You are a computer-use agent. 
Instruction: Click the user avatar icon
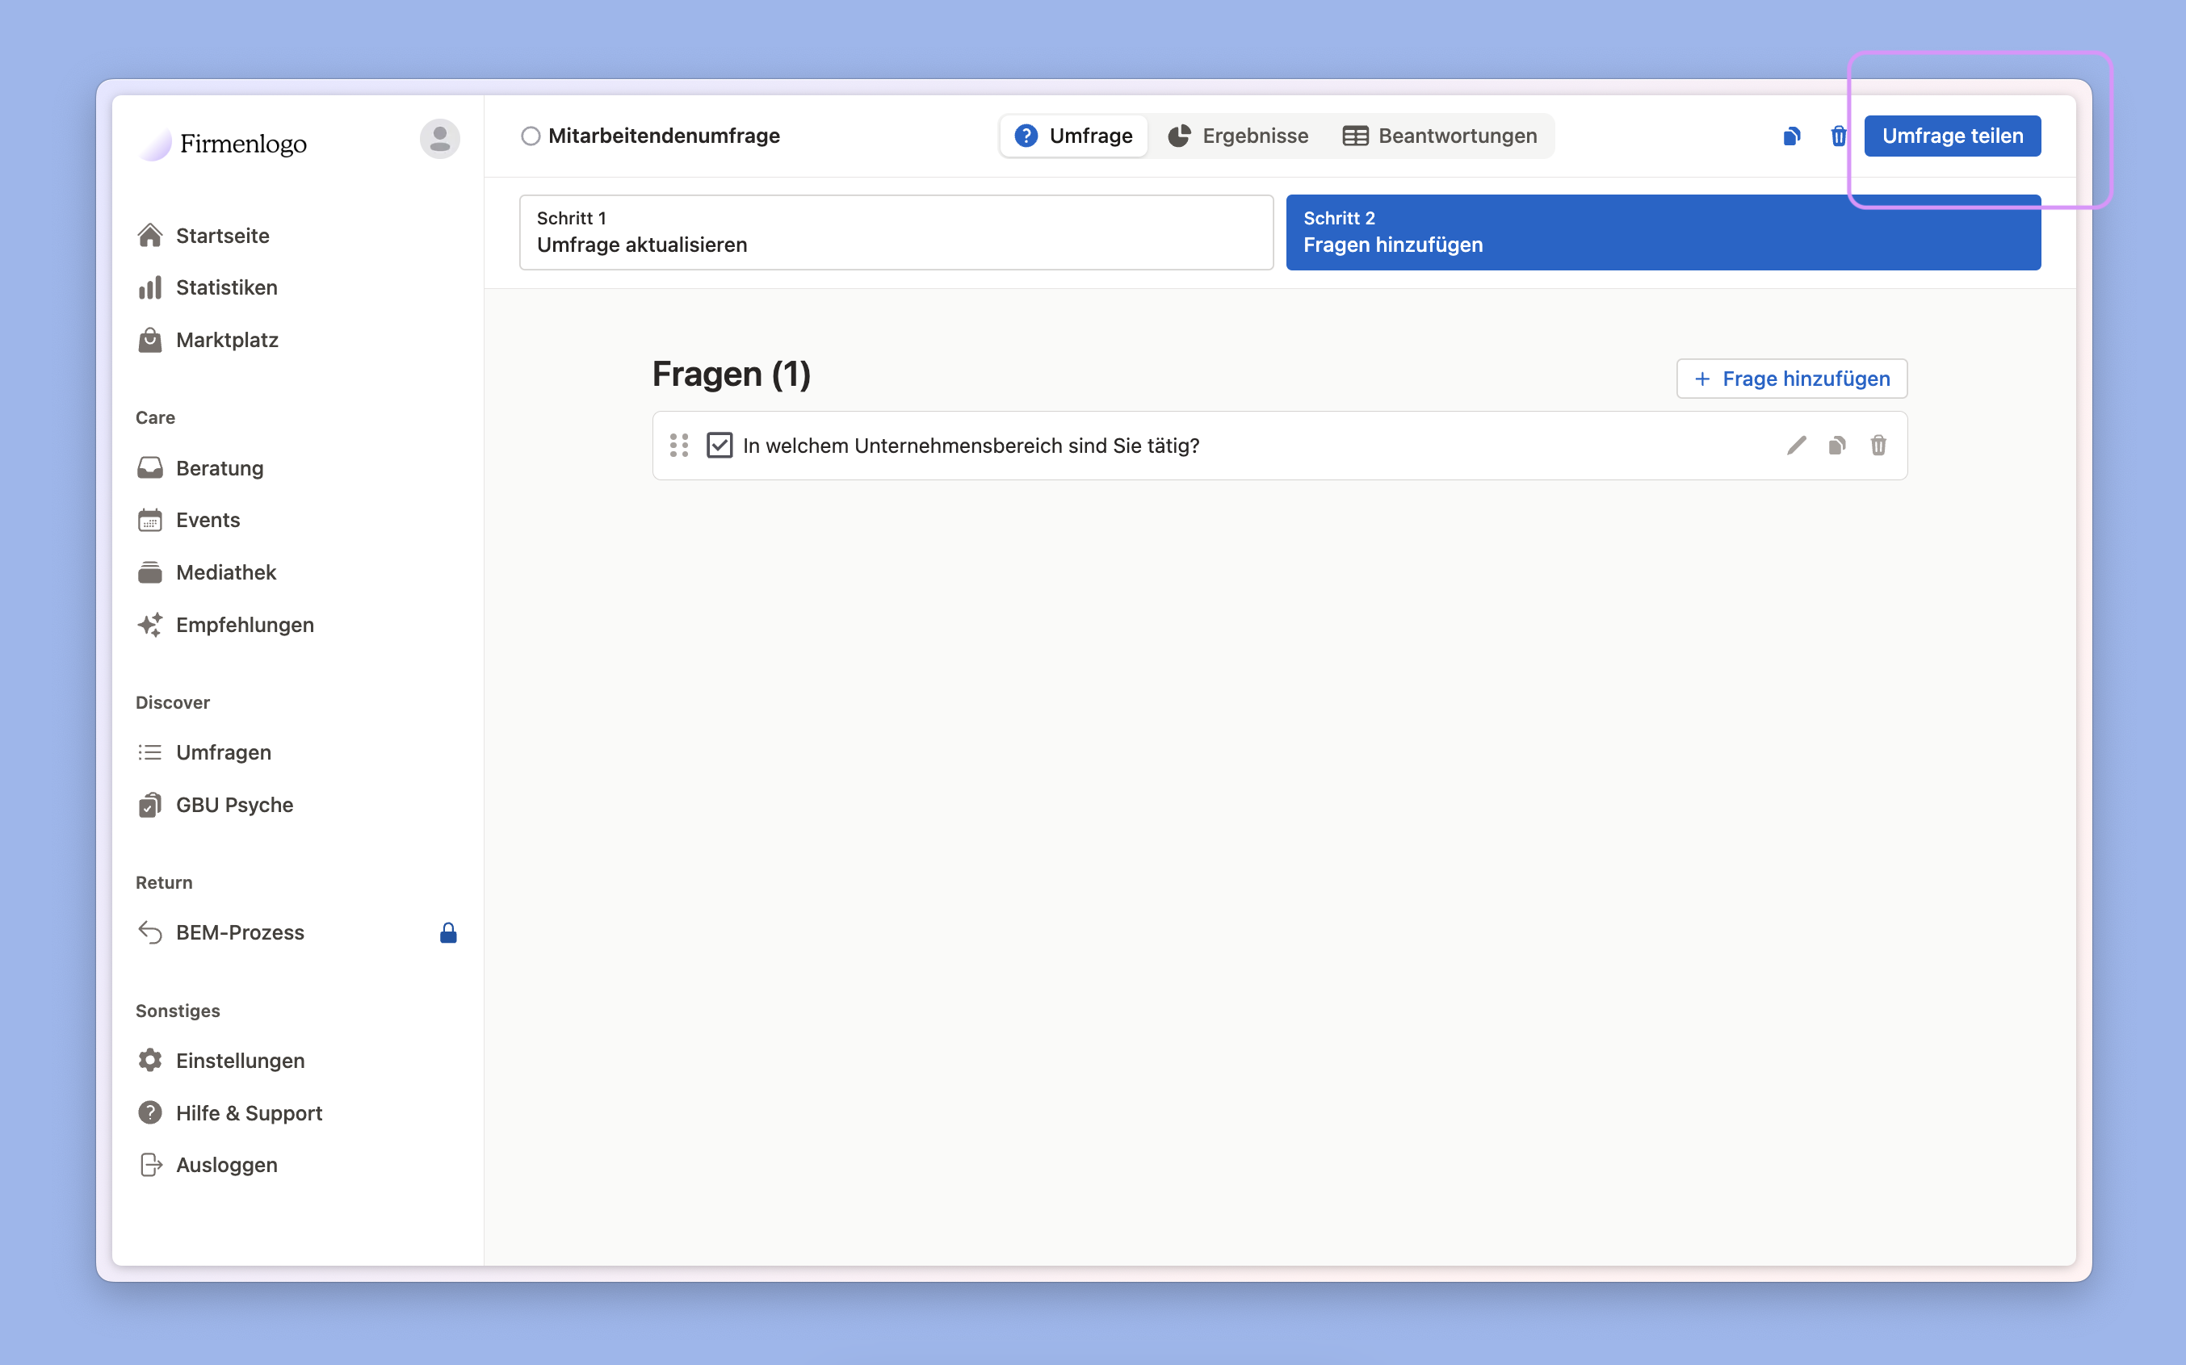440,139
